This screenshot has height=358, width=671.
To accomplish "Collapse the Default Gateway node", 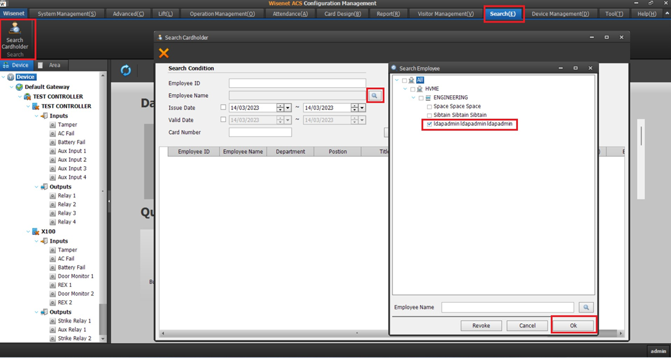I will (12, 87).
